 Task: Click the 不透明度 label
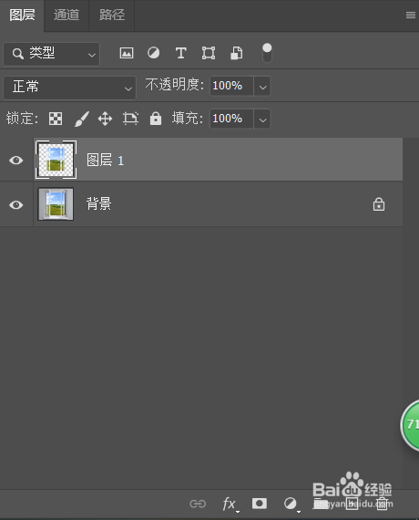(x=174, y=85)
